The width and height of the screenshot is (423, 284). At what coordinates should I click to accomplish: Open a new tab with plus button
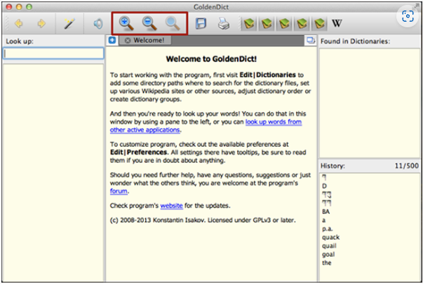112,41
